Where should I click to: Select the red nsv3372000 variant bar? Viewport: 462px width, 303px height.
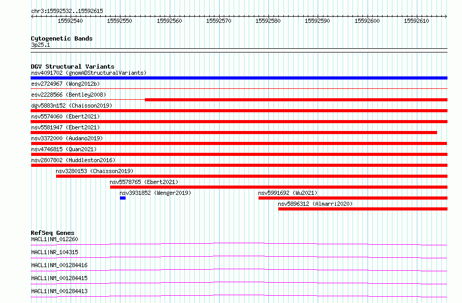(239, 143)
